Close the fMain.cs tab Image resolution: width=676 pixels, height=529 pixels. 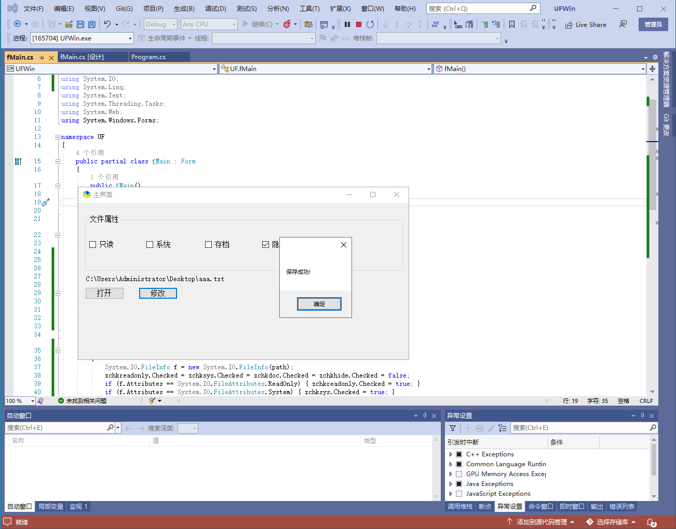pos(51,58)
